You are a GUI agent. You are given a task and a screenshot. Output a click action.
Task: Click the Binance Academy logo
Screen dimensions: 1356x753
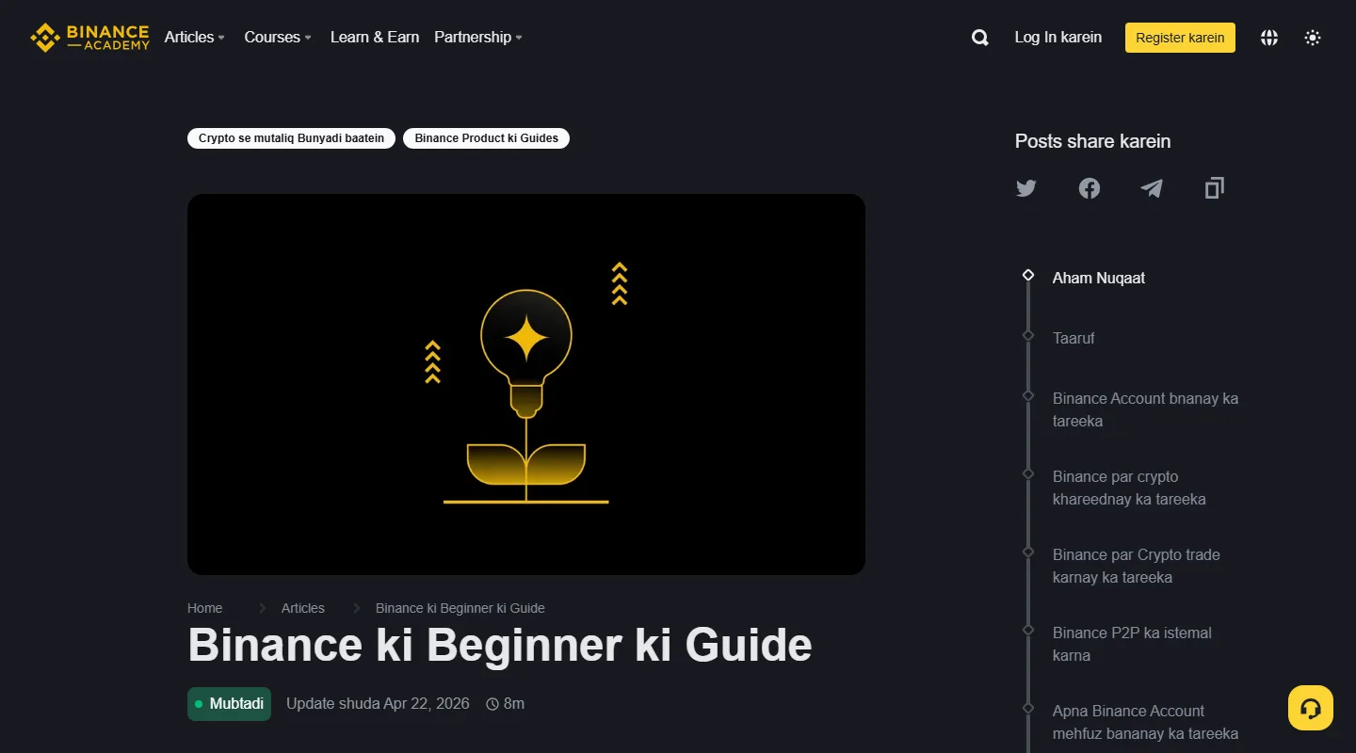(89, 38)
